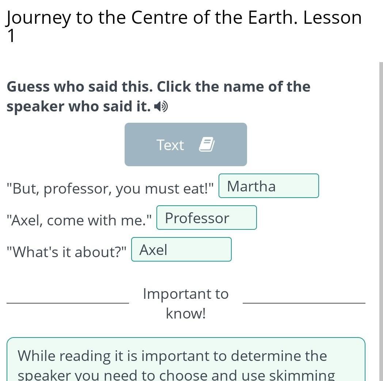Click the lesson number 1 in the heading
The width and height of the screenshot is (383, 381).
[11, 36]
